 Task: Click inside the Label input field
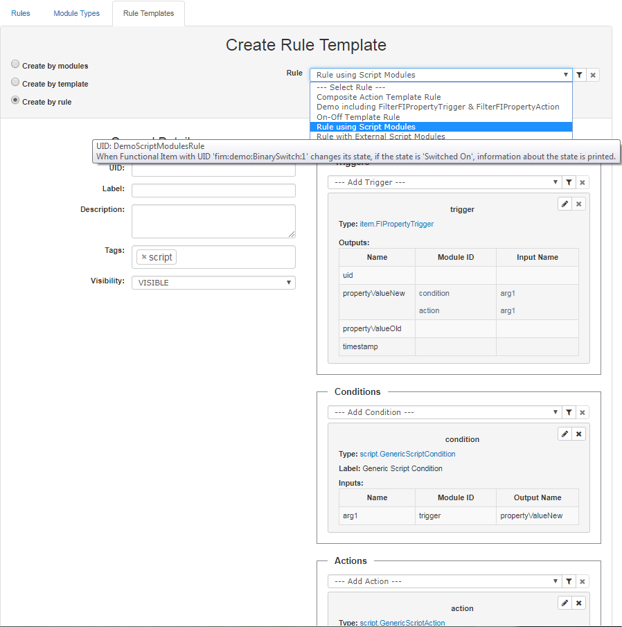pos(213,188)
